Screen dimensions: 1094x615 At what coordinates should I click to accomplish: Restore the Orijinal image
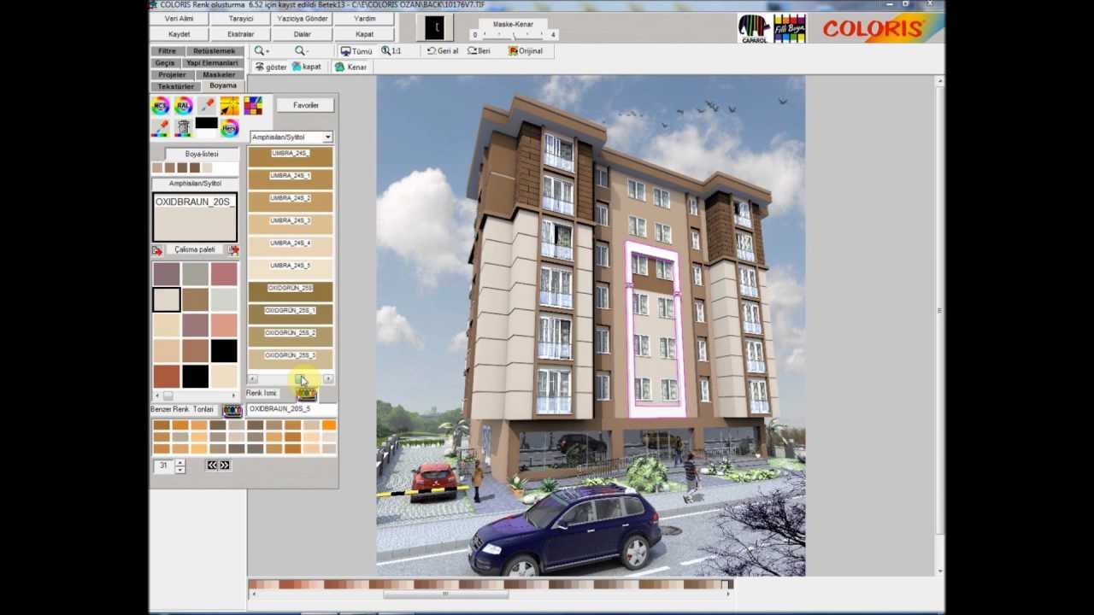tap(526, 51)
